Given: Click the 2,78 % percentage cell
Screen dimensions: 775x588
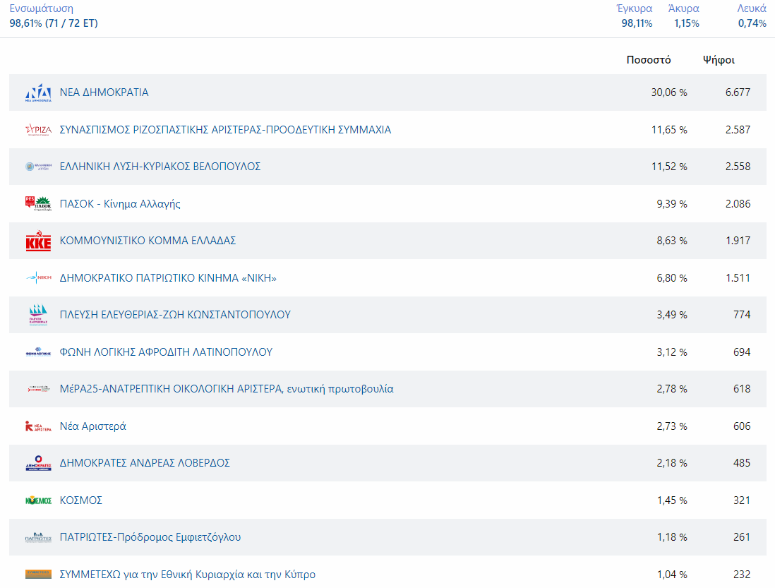Looking at the screenshot, I should (x=672, y=389).
